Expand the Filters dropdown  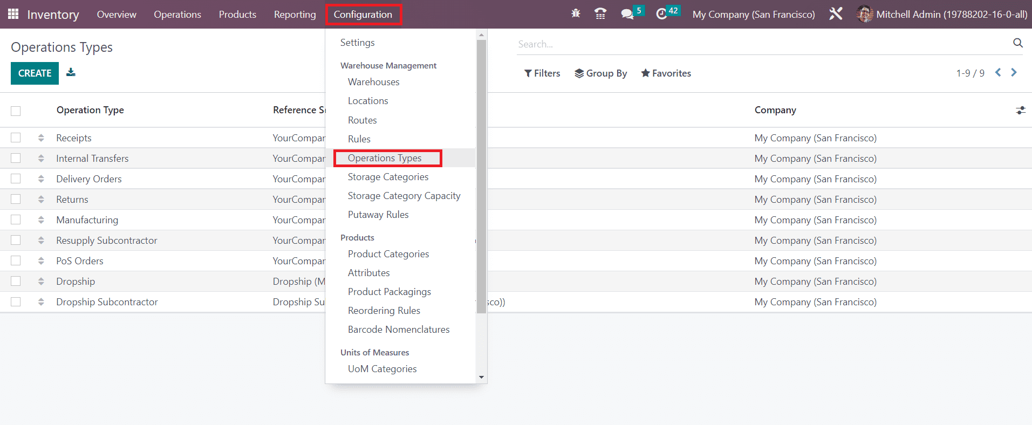click(542, 73)
